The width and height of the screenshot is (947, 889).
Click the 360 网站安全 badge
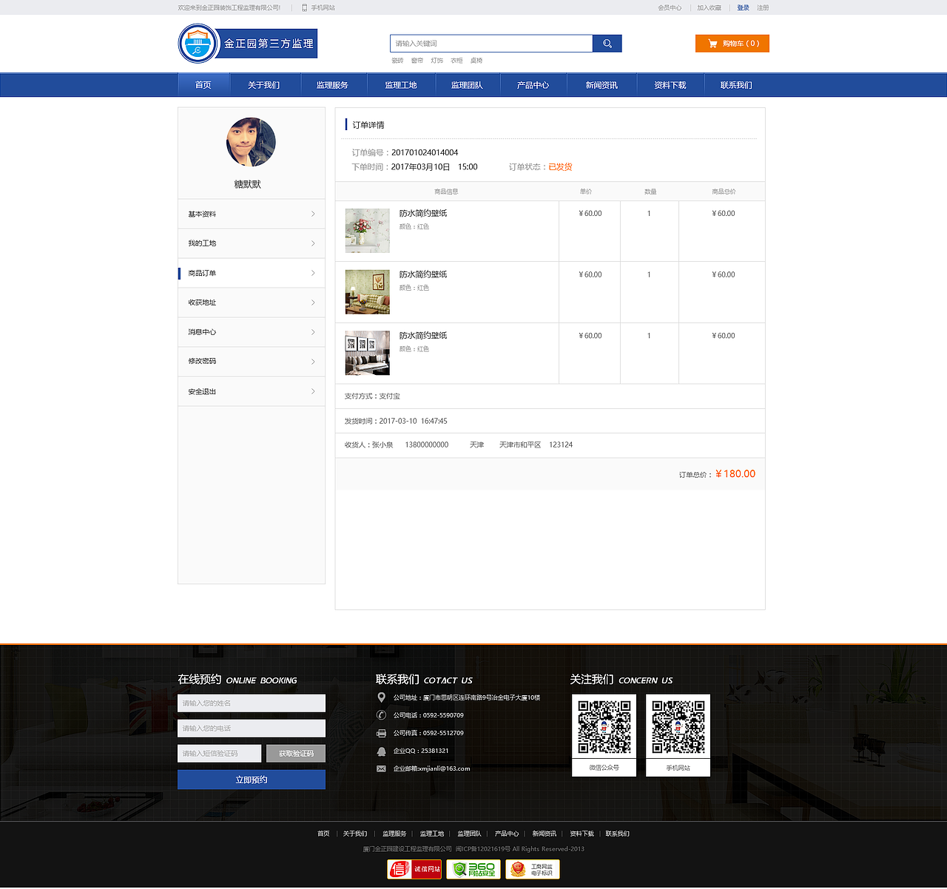tap(473, 869)
